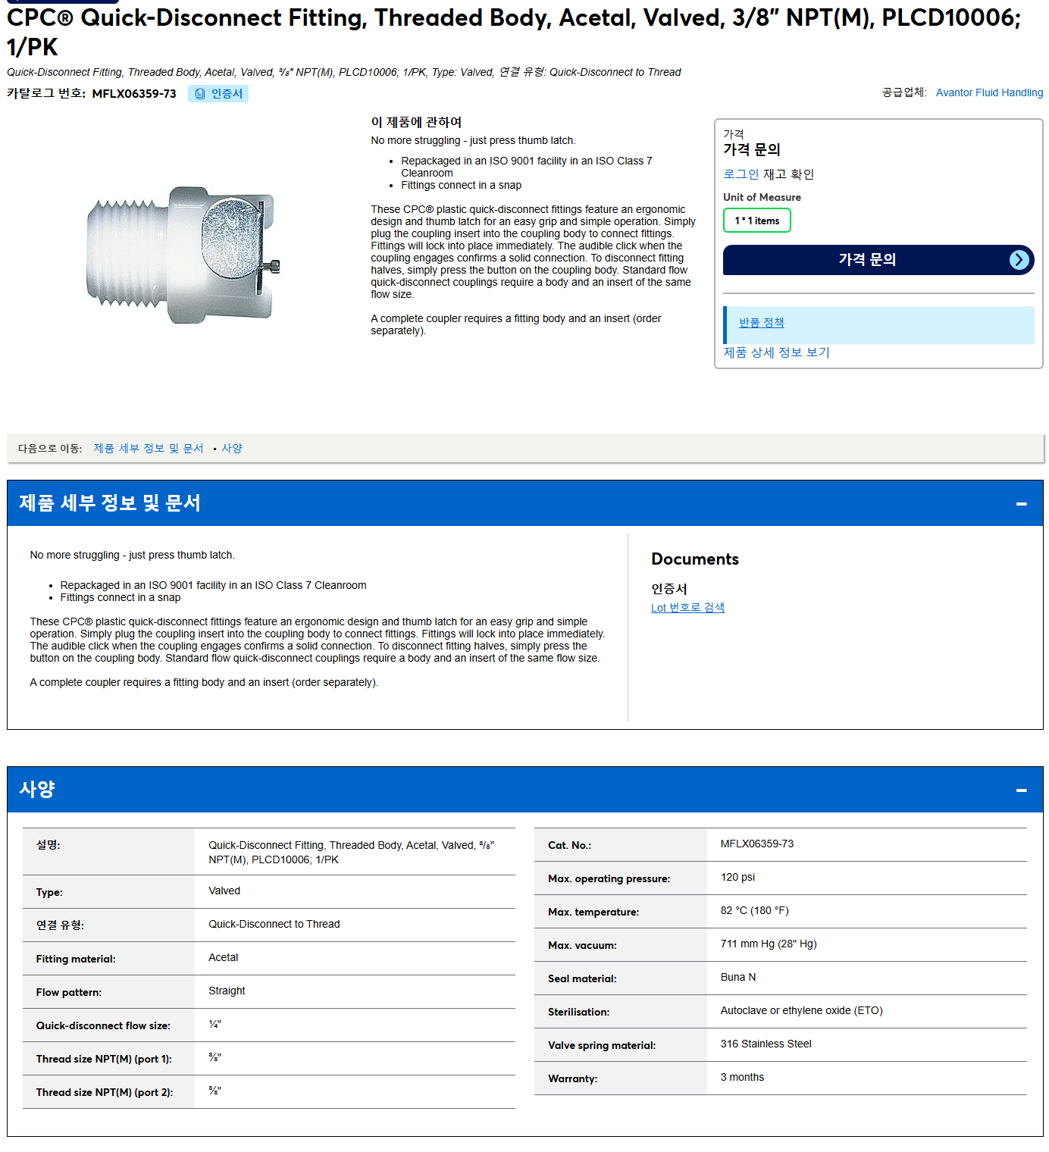Image resolution: width=1049 pixels, height=1152 pixels.
Task: Click the Documents heading
Action: click(694, 559)
